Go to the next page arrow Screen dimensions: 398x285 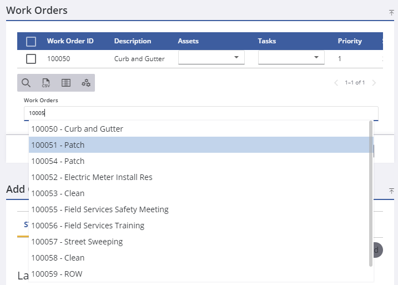(x=374, y=83)
